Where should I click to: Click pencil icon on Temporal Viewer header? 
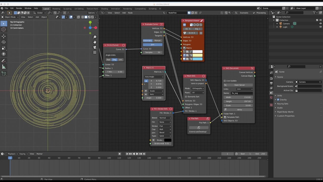pyautogui.click(x=202, y=21)
